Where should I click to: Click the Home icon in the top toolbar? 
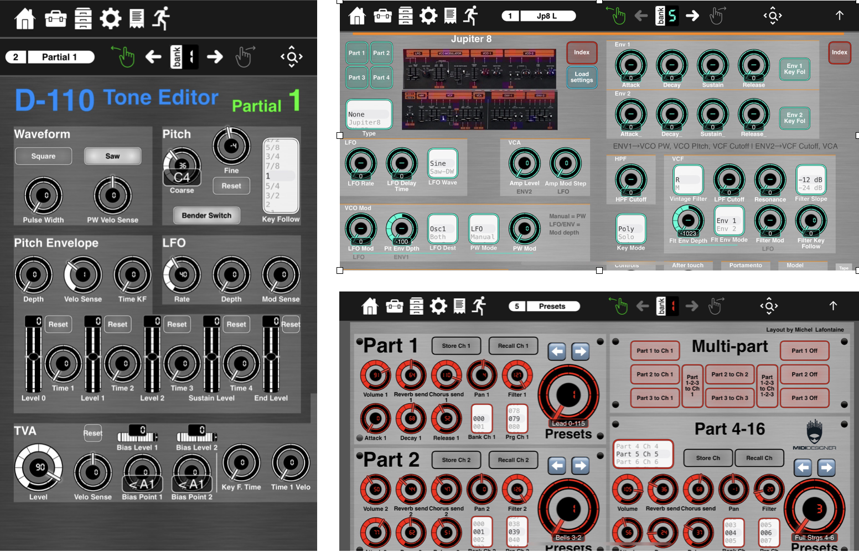pyautogui.click(x=24, y=17)
